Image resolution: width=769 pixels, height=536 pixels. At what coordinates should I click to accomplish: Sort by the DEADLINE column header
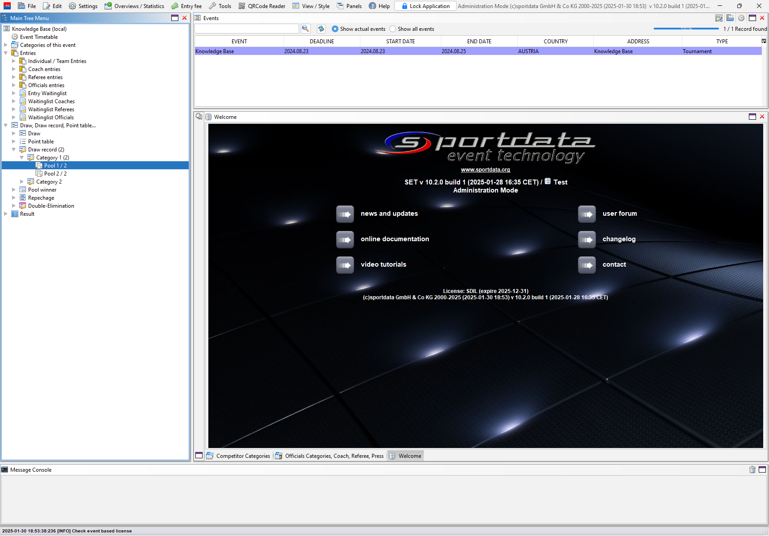coord(322,41)
